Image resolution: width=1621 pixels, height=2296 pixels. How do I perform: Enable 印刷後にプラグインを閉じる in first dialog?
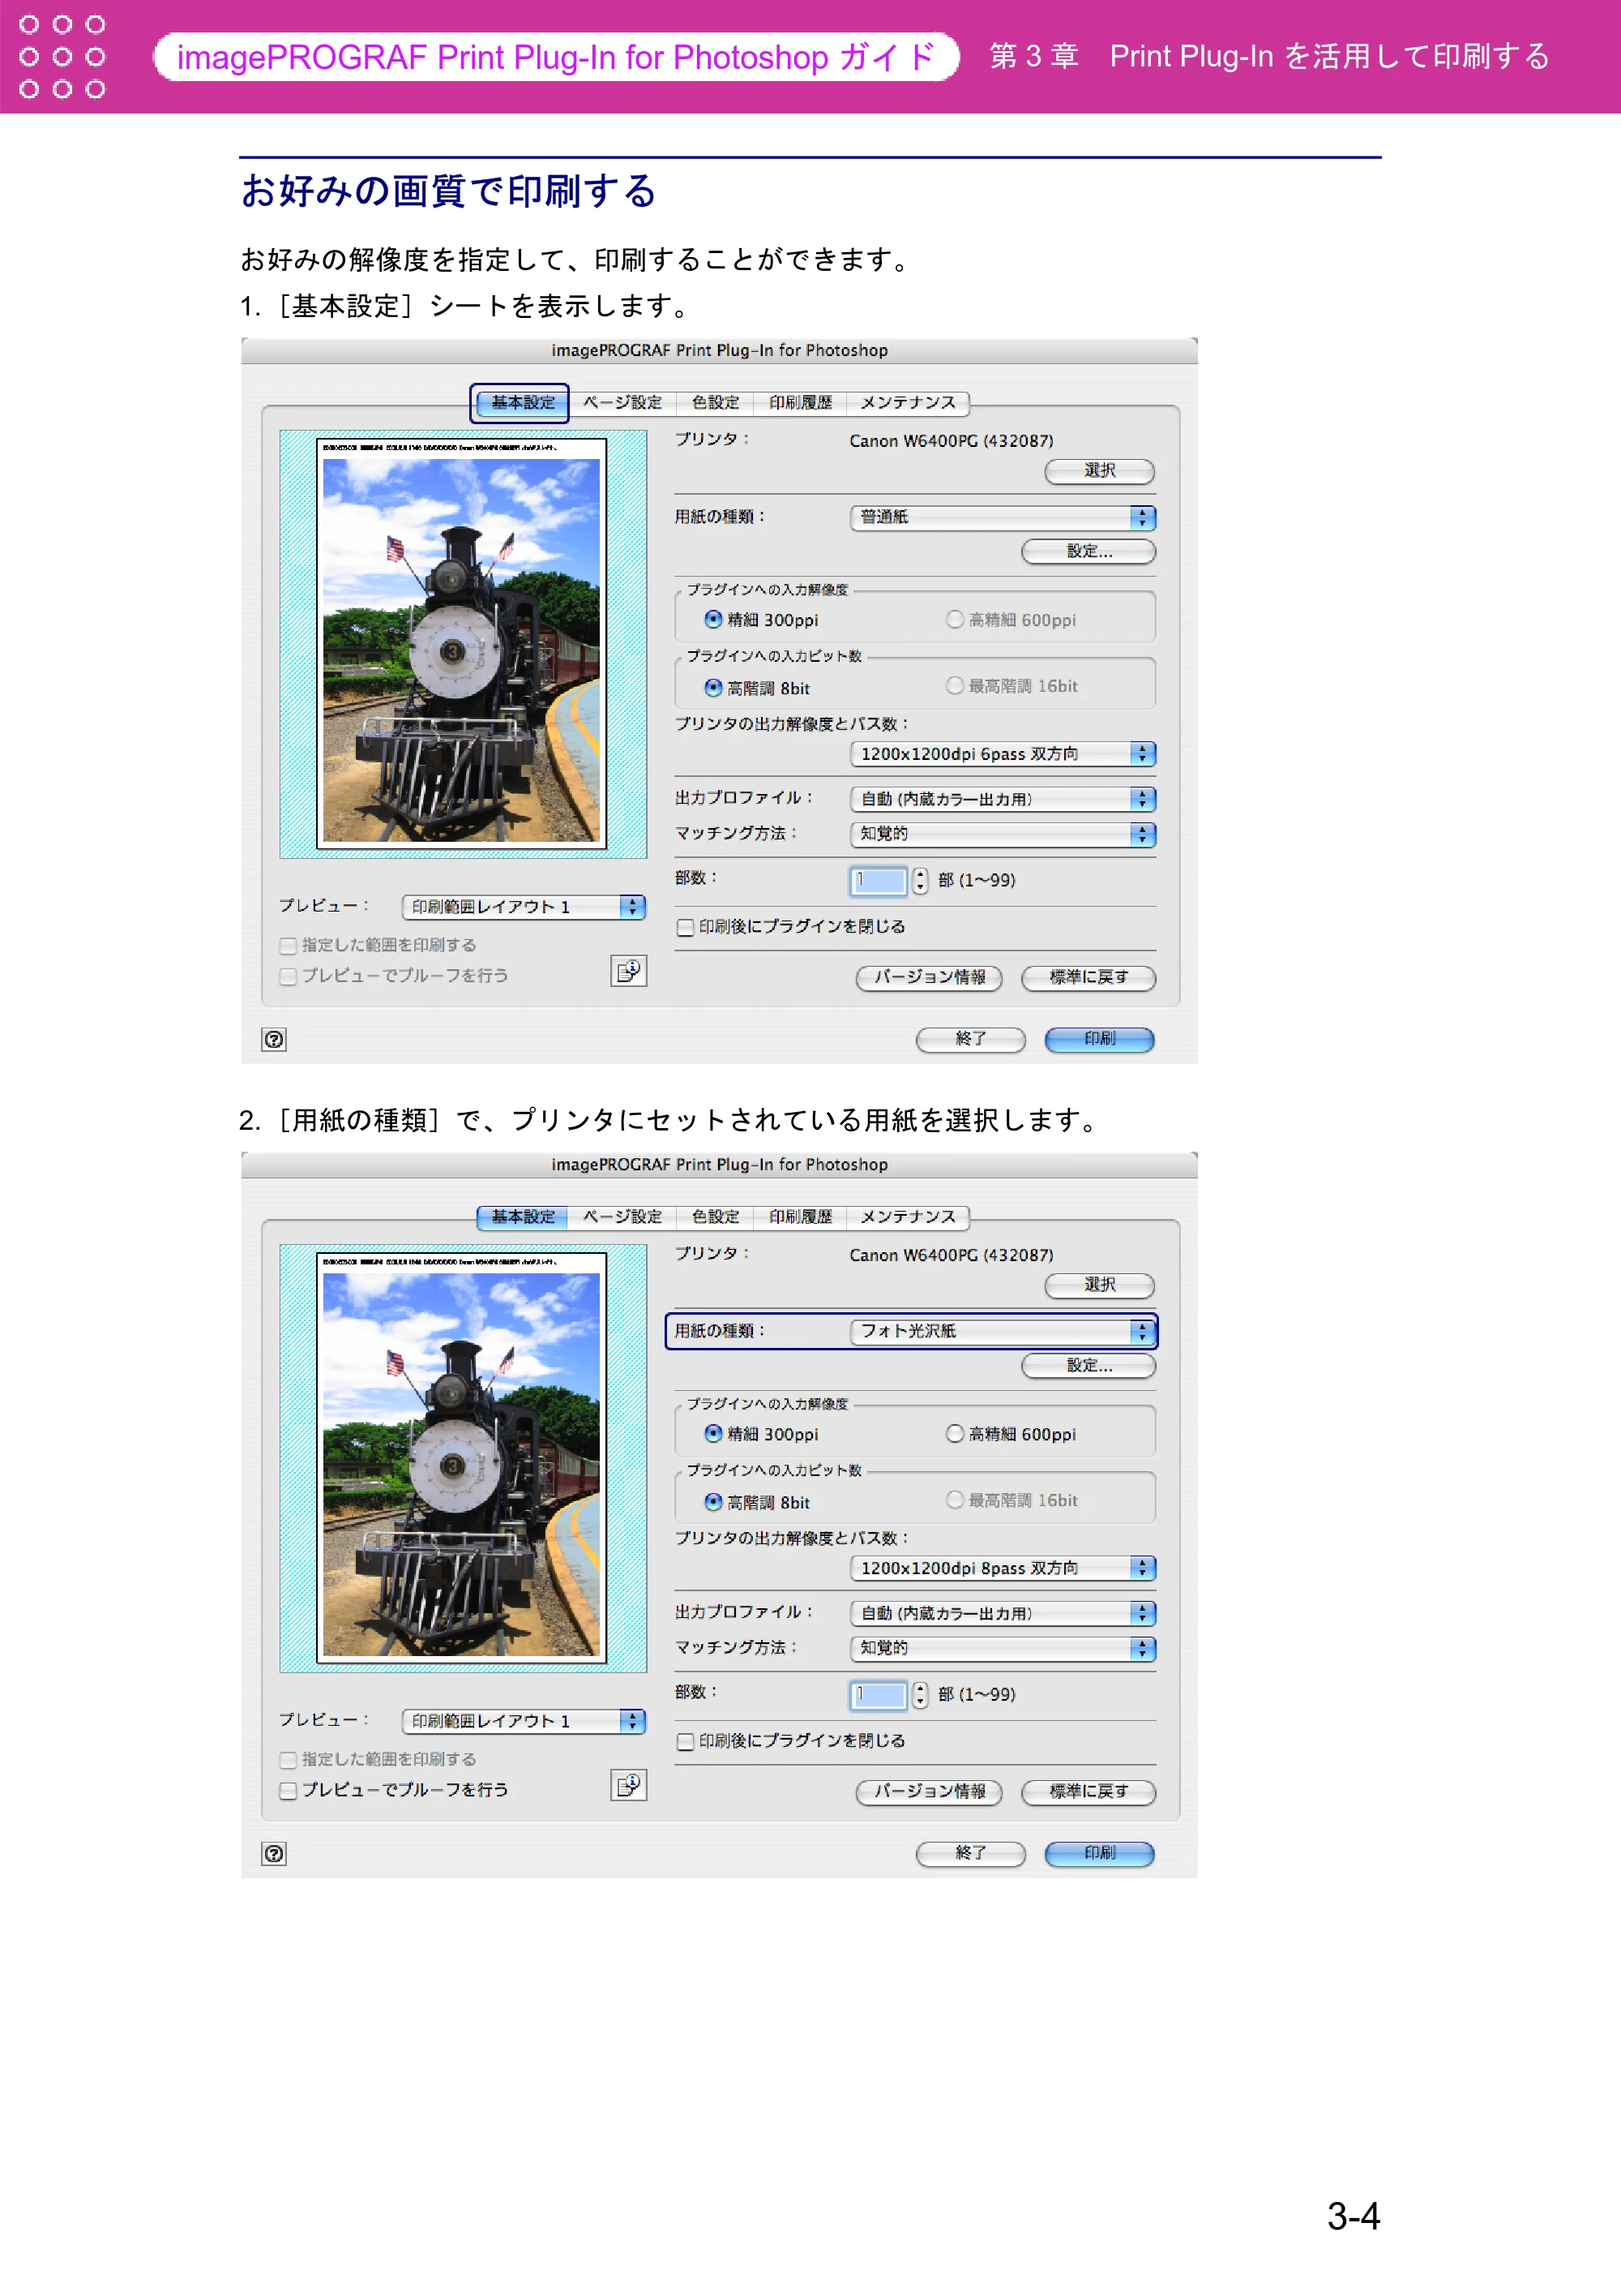coord(686,927)
